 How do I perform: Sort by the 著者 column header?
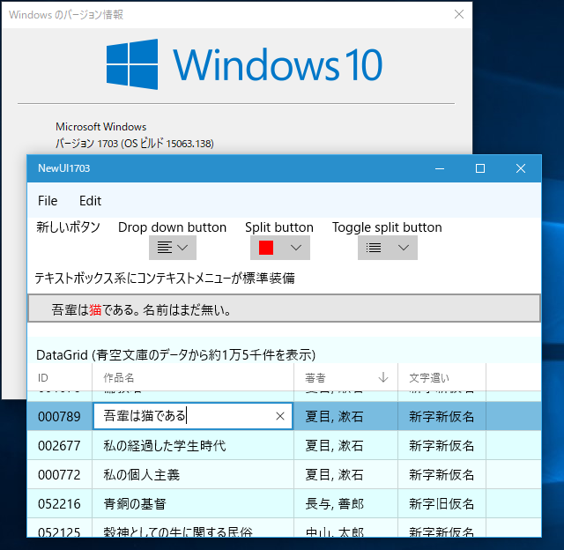tap(345, 378)
